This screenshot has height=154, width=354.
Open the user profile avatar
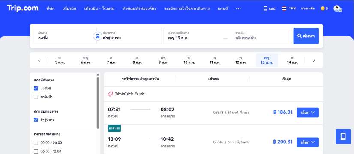pyautogui.click(x=338, y=9)
